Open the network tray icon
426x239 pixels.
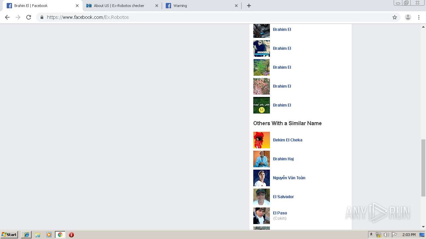point(378,235)
